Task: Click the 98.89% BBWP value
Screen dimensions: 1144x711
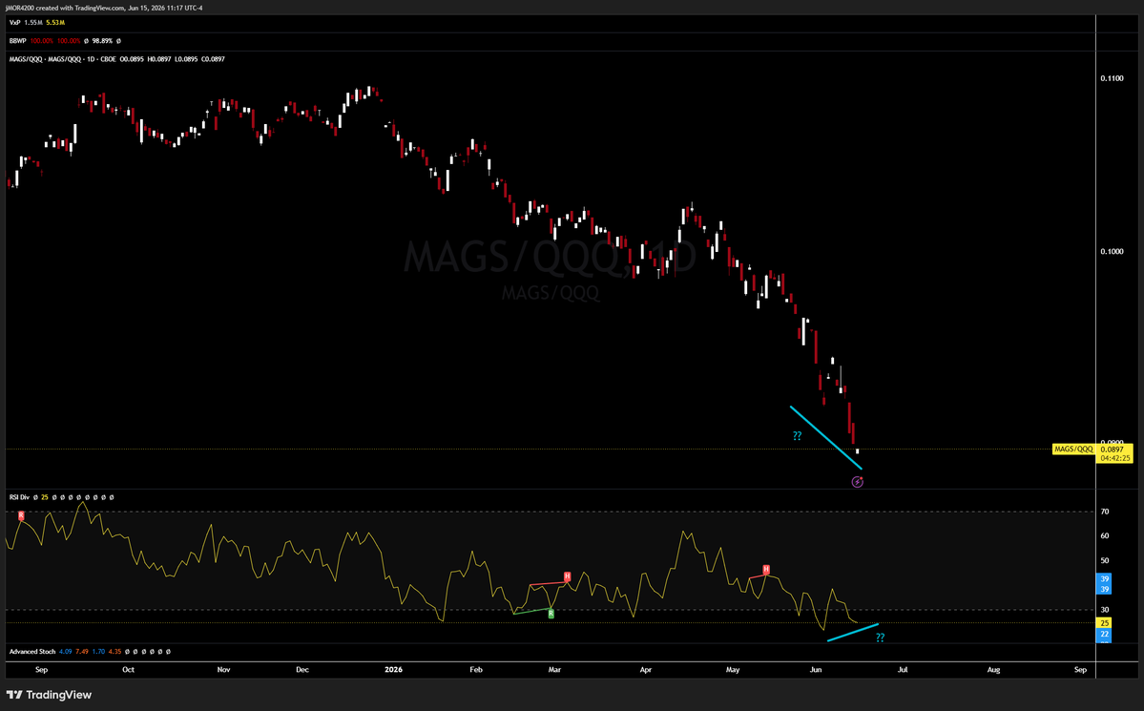Action: click(102, 41)
